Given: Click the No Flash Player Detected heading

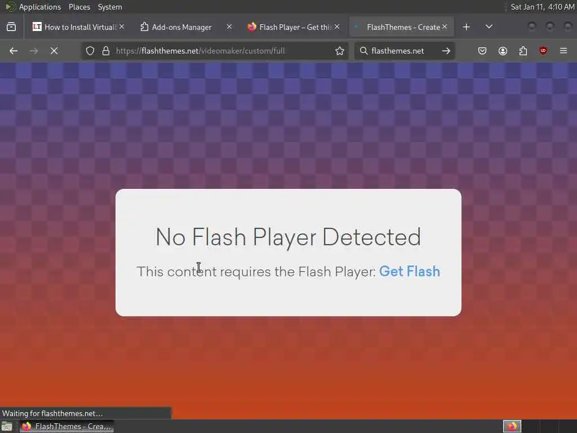Looking at the screenshot, I should click(x=288, y=237).
